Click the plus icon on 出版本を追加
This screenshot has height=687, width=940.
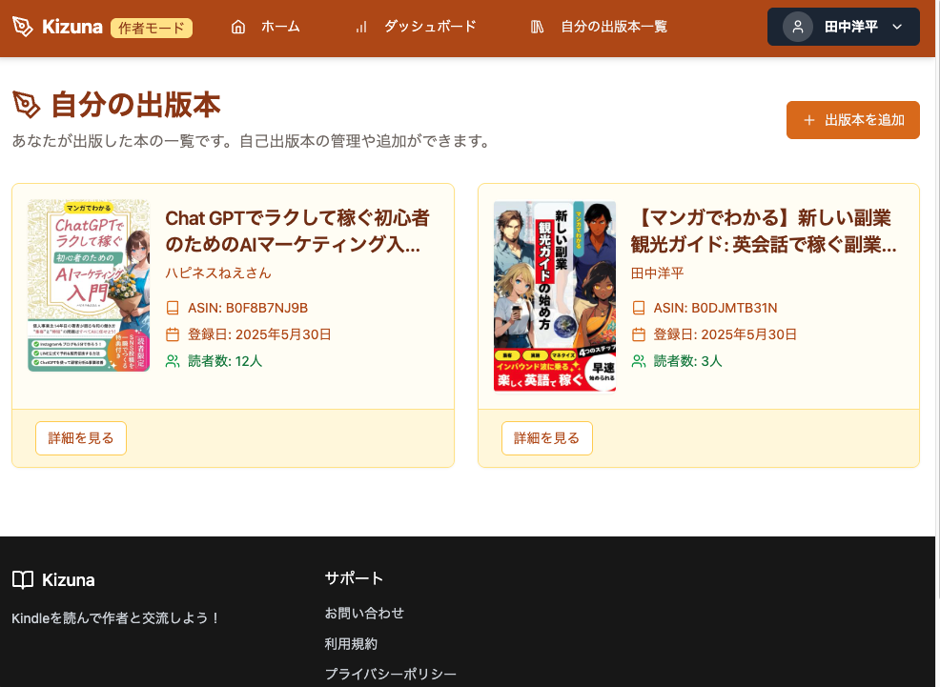[x=809, y=120]
